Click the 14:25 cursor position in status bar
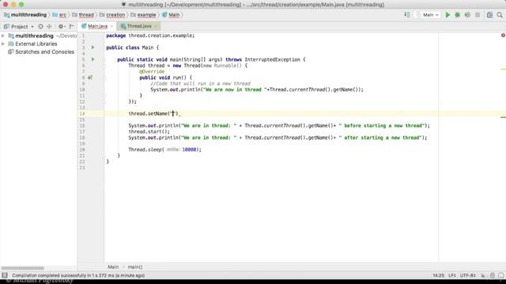Image resolution: width=506 pixels, height=284 pixels. pyautogui.click(x=438, y=275)
